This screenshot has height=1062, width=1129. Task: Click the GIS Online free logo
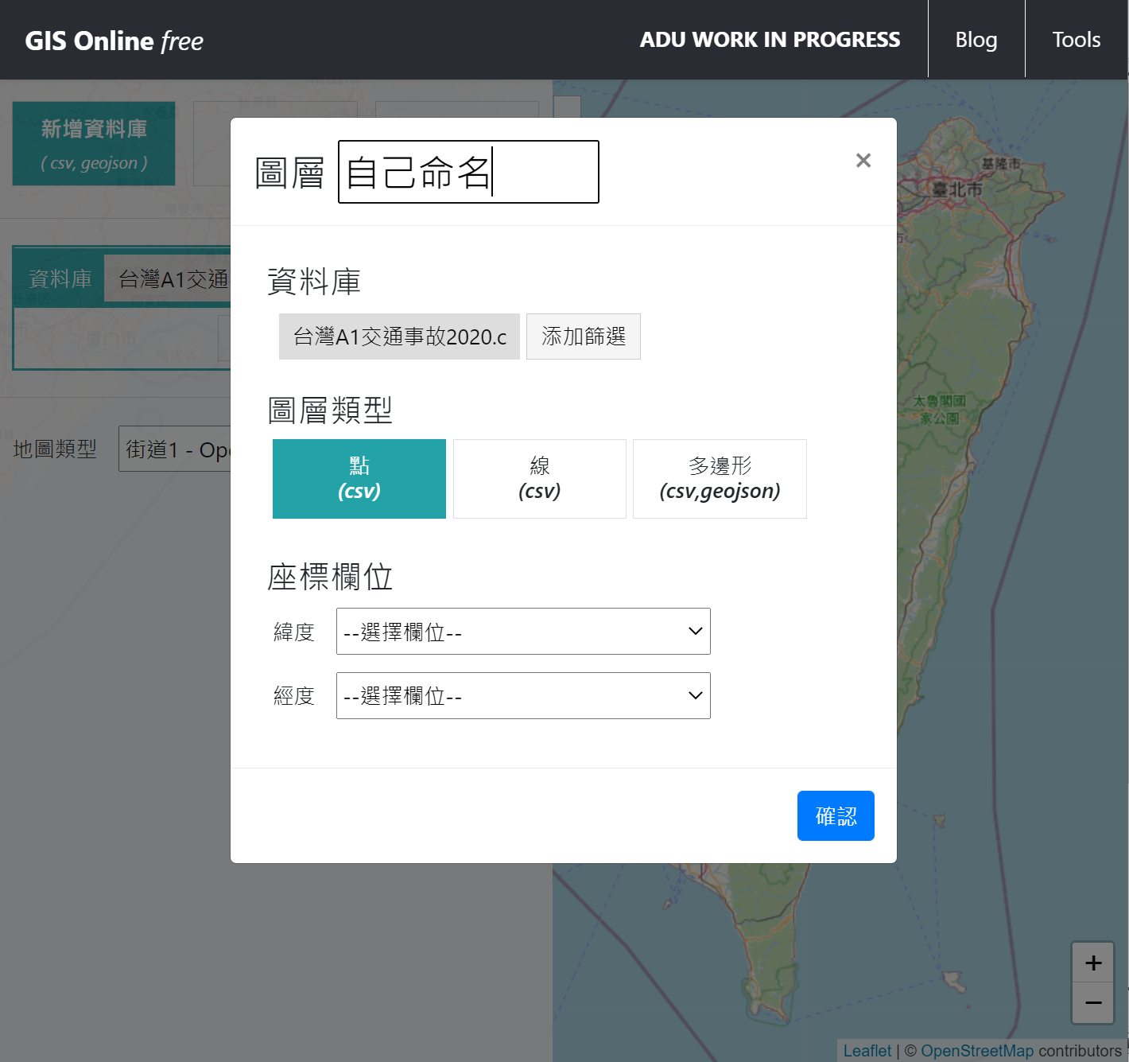click(x=114, y=41)
